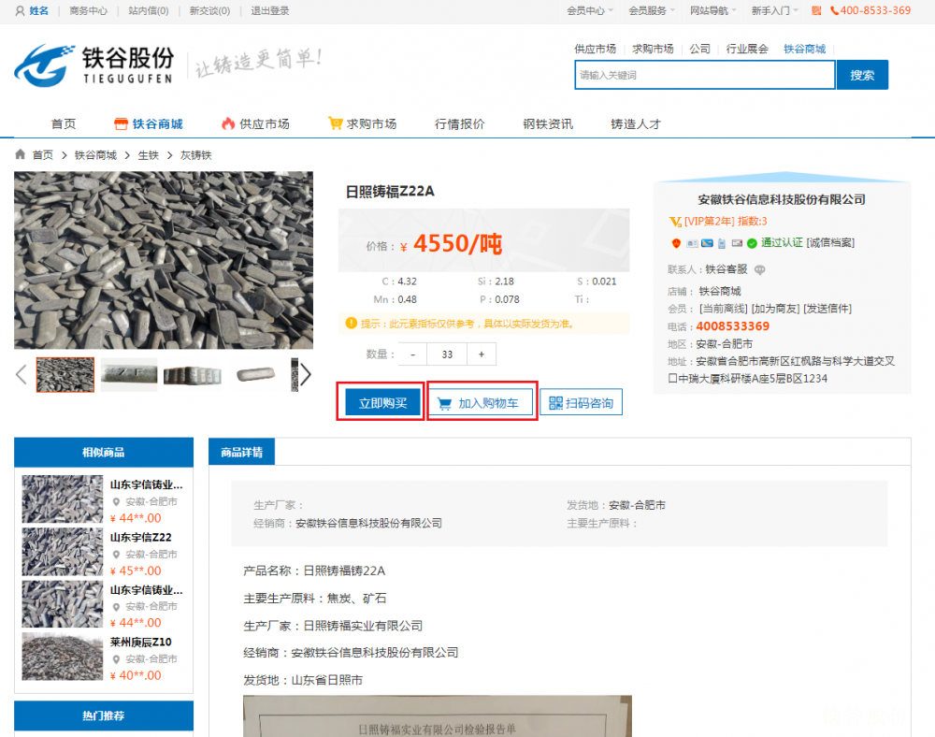Viewport: 935px width, 737px height.
Task: Click the home icon in the breadcrumb
Action: [x=21, y=155]
